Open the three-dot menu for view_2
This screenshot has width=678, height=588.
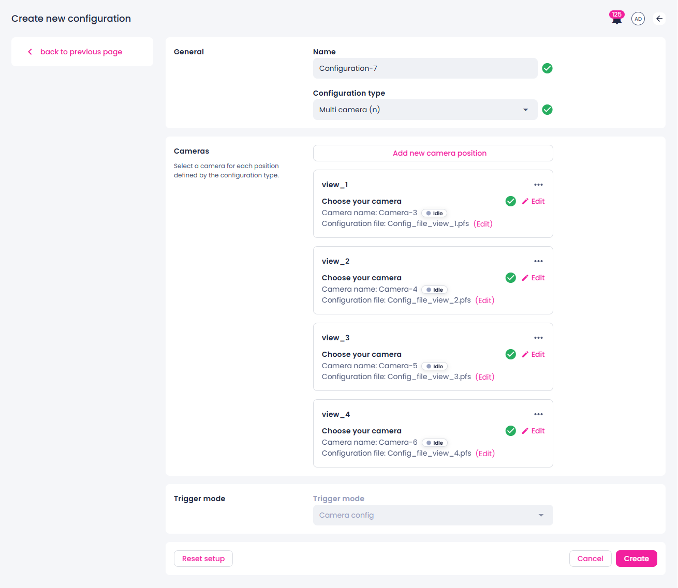tap(539, 261)
